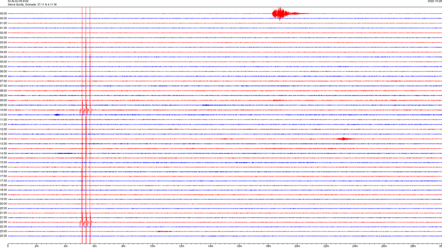This screenshot has height=248, width=442.
Task: Click the calibration pulses on the 10:00 trace
Action: (86, 110)
